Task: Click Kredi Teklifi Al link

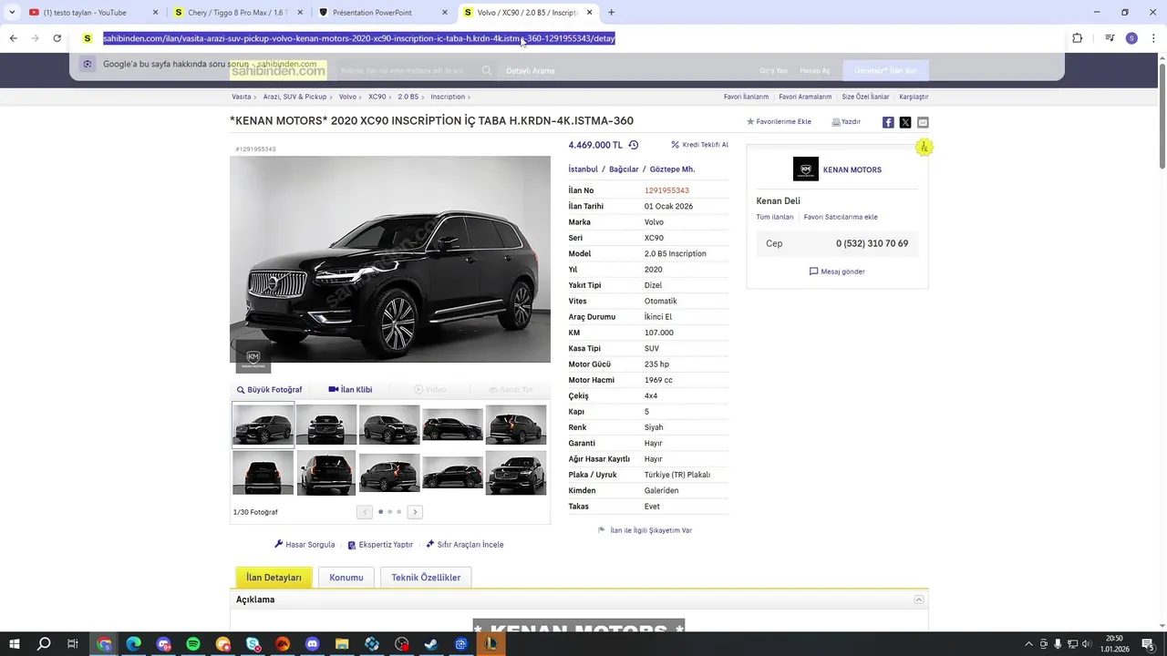Action: coord(699,145)
